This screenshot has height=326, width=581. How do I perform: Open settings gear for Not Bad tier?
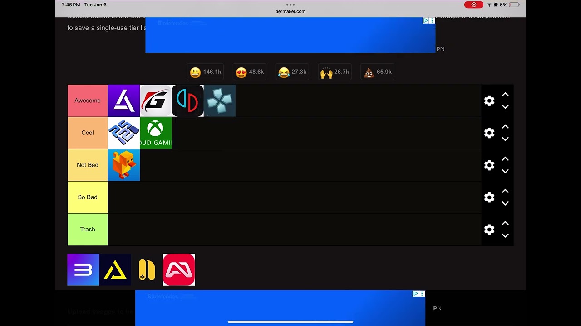click(489, 165)
